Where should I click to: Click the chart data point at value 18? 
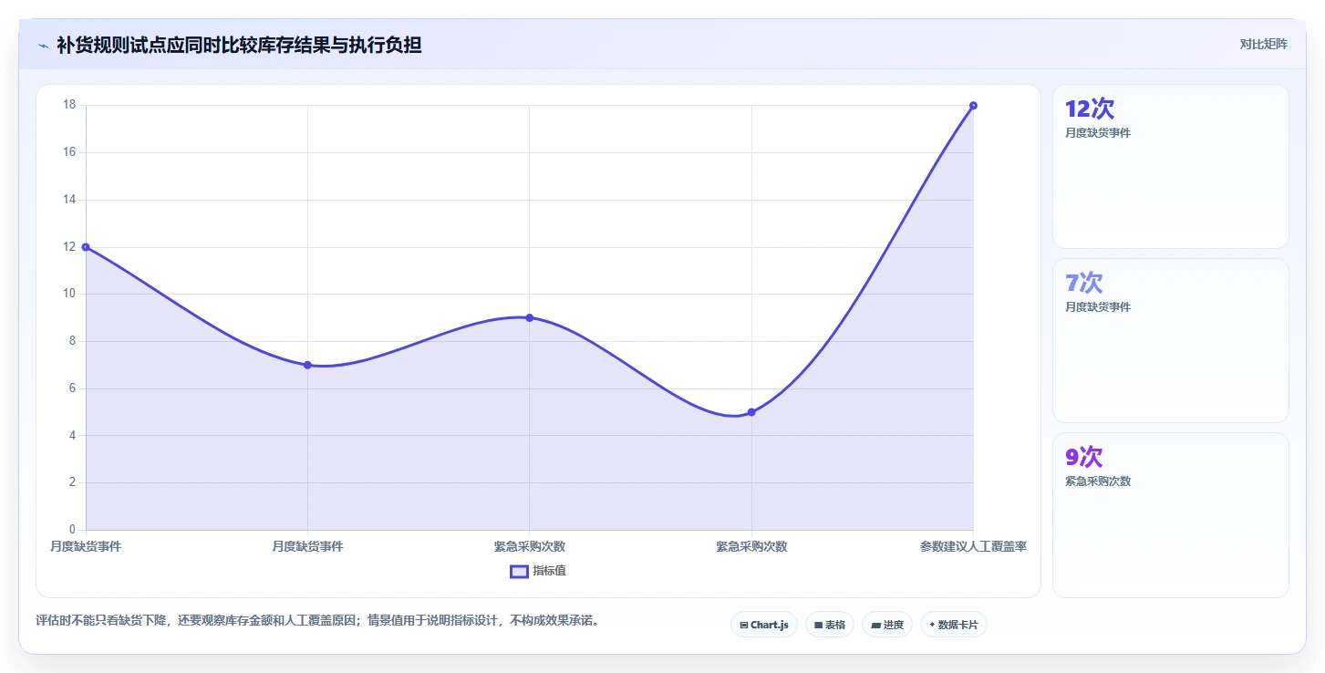click(x=973, y=106)
